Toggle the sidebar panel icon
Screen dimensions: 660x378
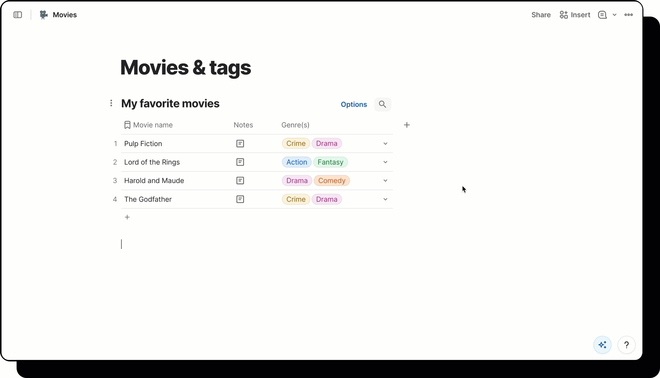tap(18, 15)
